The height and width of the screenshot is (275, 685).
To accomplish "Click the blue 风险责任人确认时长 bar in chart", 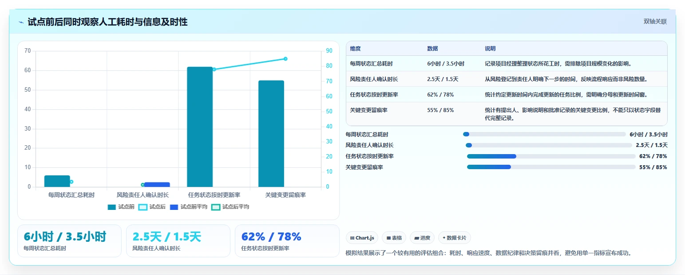I will tap(157, 185).
